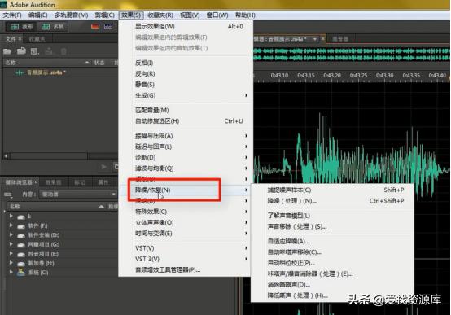Click the play preview button in Files panel
The width and height of the screenshot is (451, 315).
[x=104, y=167]
